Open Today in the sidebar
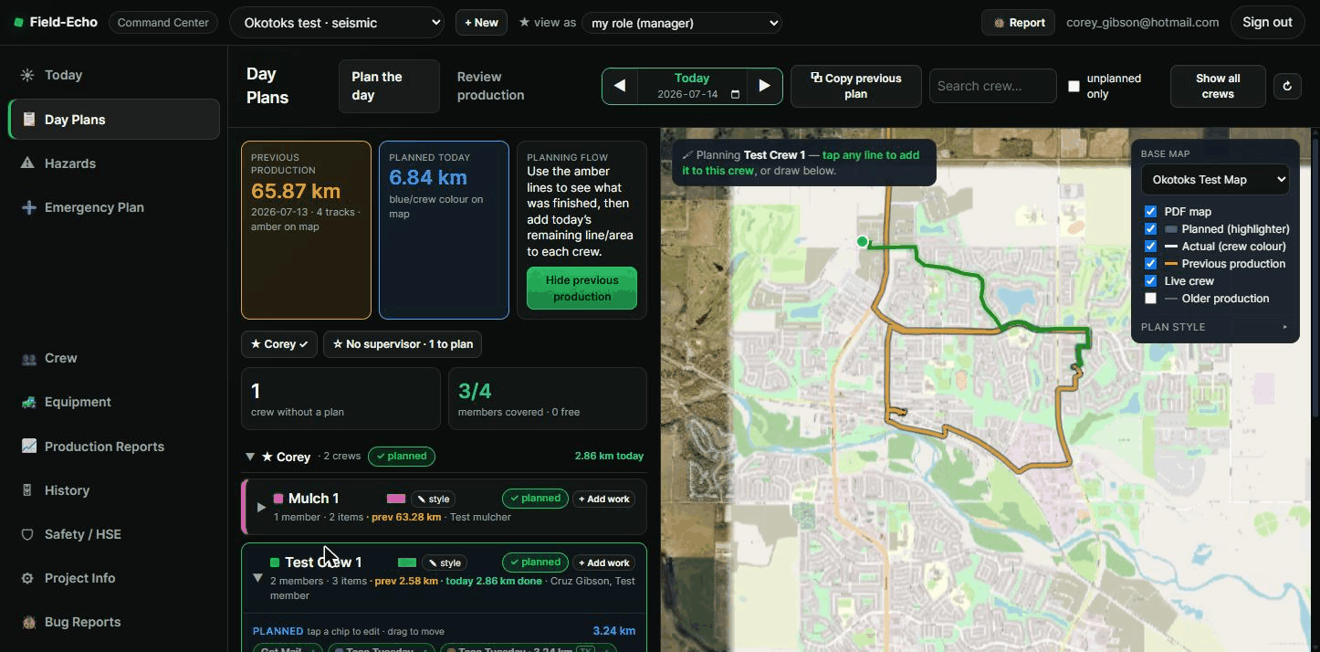Viewport: 1320px width, 652px height. click(x=114, y=75)
